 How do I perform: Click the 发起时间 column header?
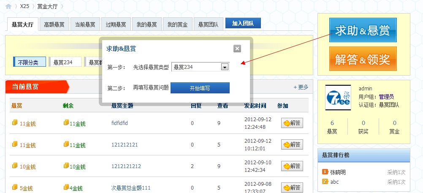255,106
